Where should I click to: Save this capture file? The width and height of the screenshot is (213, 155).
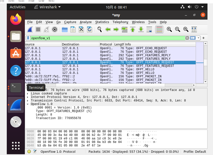[73, 29]
